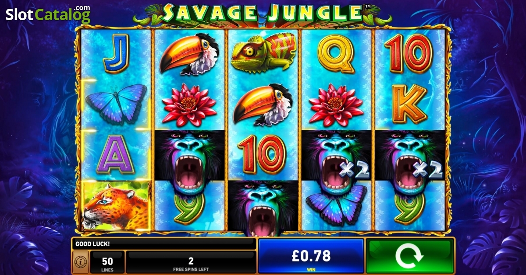
Task: Select the green 9 symbol on reel two
Action: 189,206
